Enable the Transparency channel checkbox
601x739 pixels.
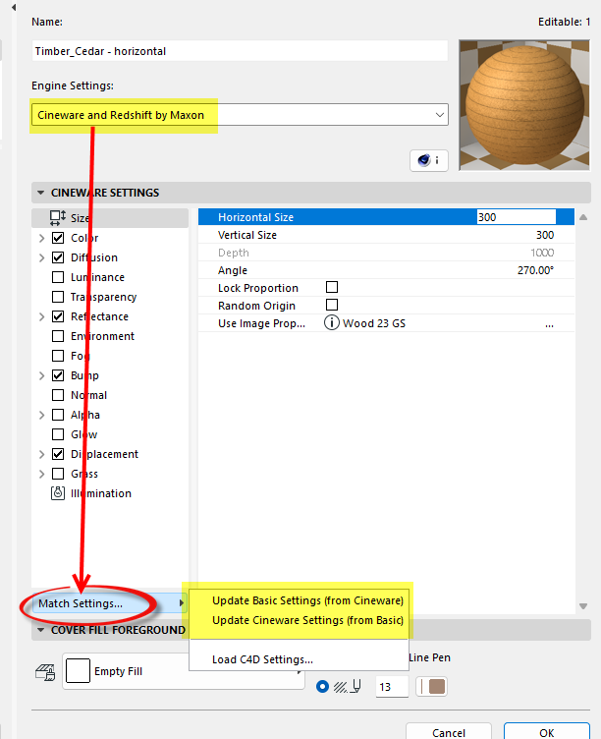58,297
